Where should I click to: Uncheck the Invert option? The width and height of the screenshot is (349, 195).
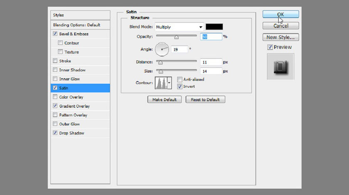coord(179,86)
